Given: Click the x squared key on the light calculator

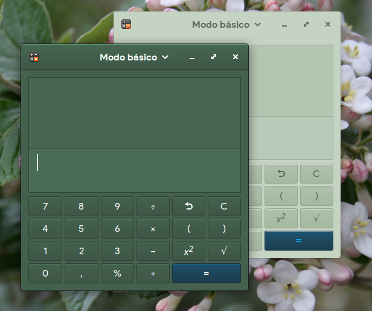Looking at the screenshot, I should pos(281,218).
